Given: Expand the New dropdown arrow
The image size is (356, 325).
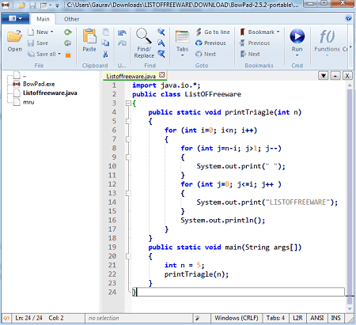Looking at the screenshot, I should (52, 32).
